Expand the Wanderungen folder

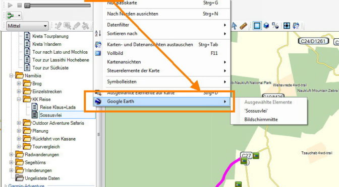tap(11, 170)
